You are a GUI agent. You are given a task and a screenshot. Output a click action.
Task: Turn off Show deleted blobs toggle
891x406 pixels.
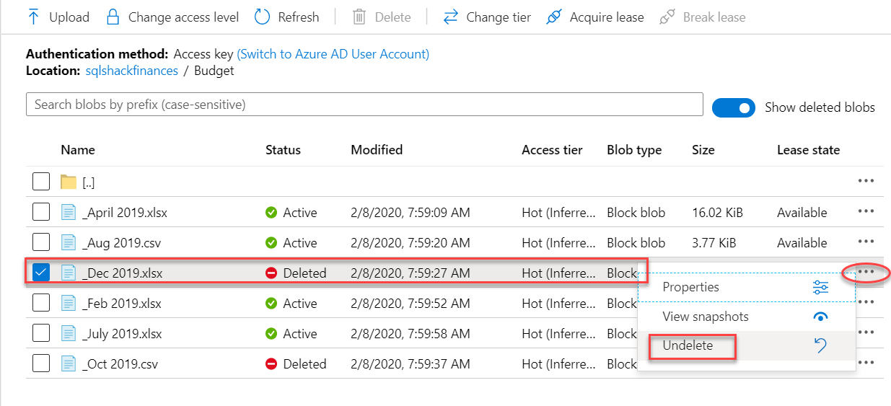pyautogui.click(x=733, y=107)
